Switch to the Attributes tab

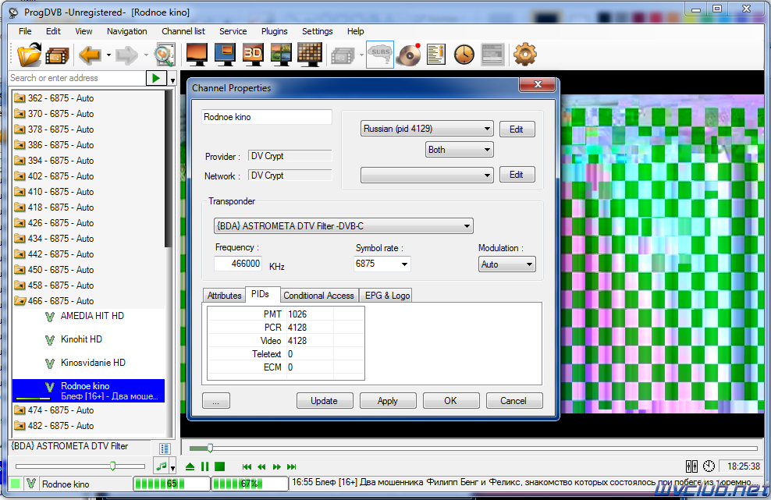224,296
